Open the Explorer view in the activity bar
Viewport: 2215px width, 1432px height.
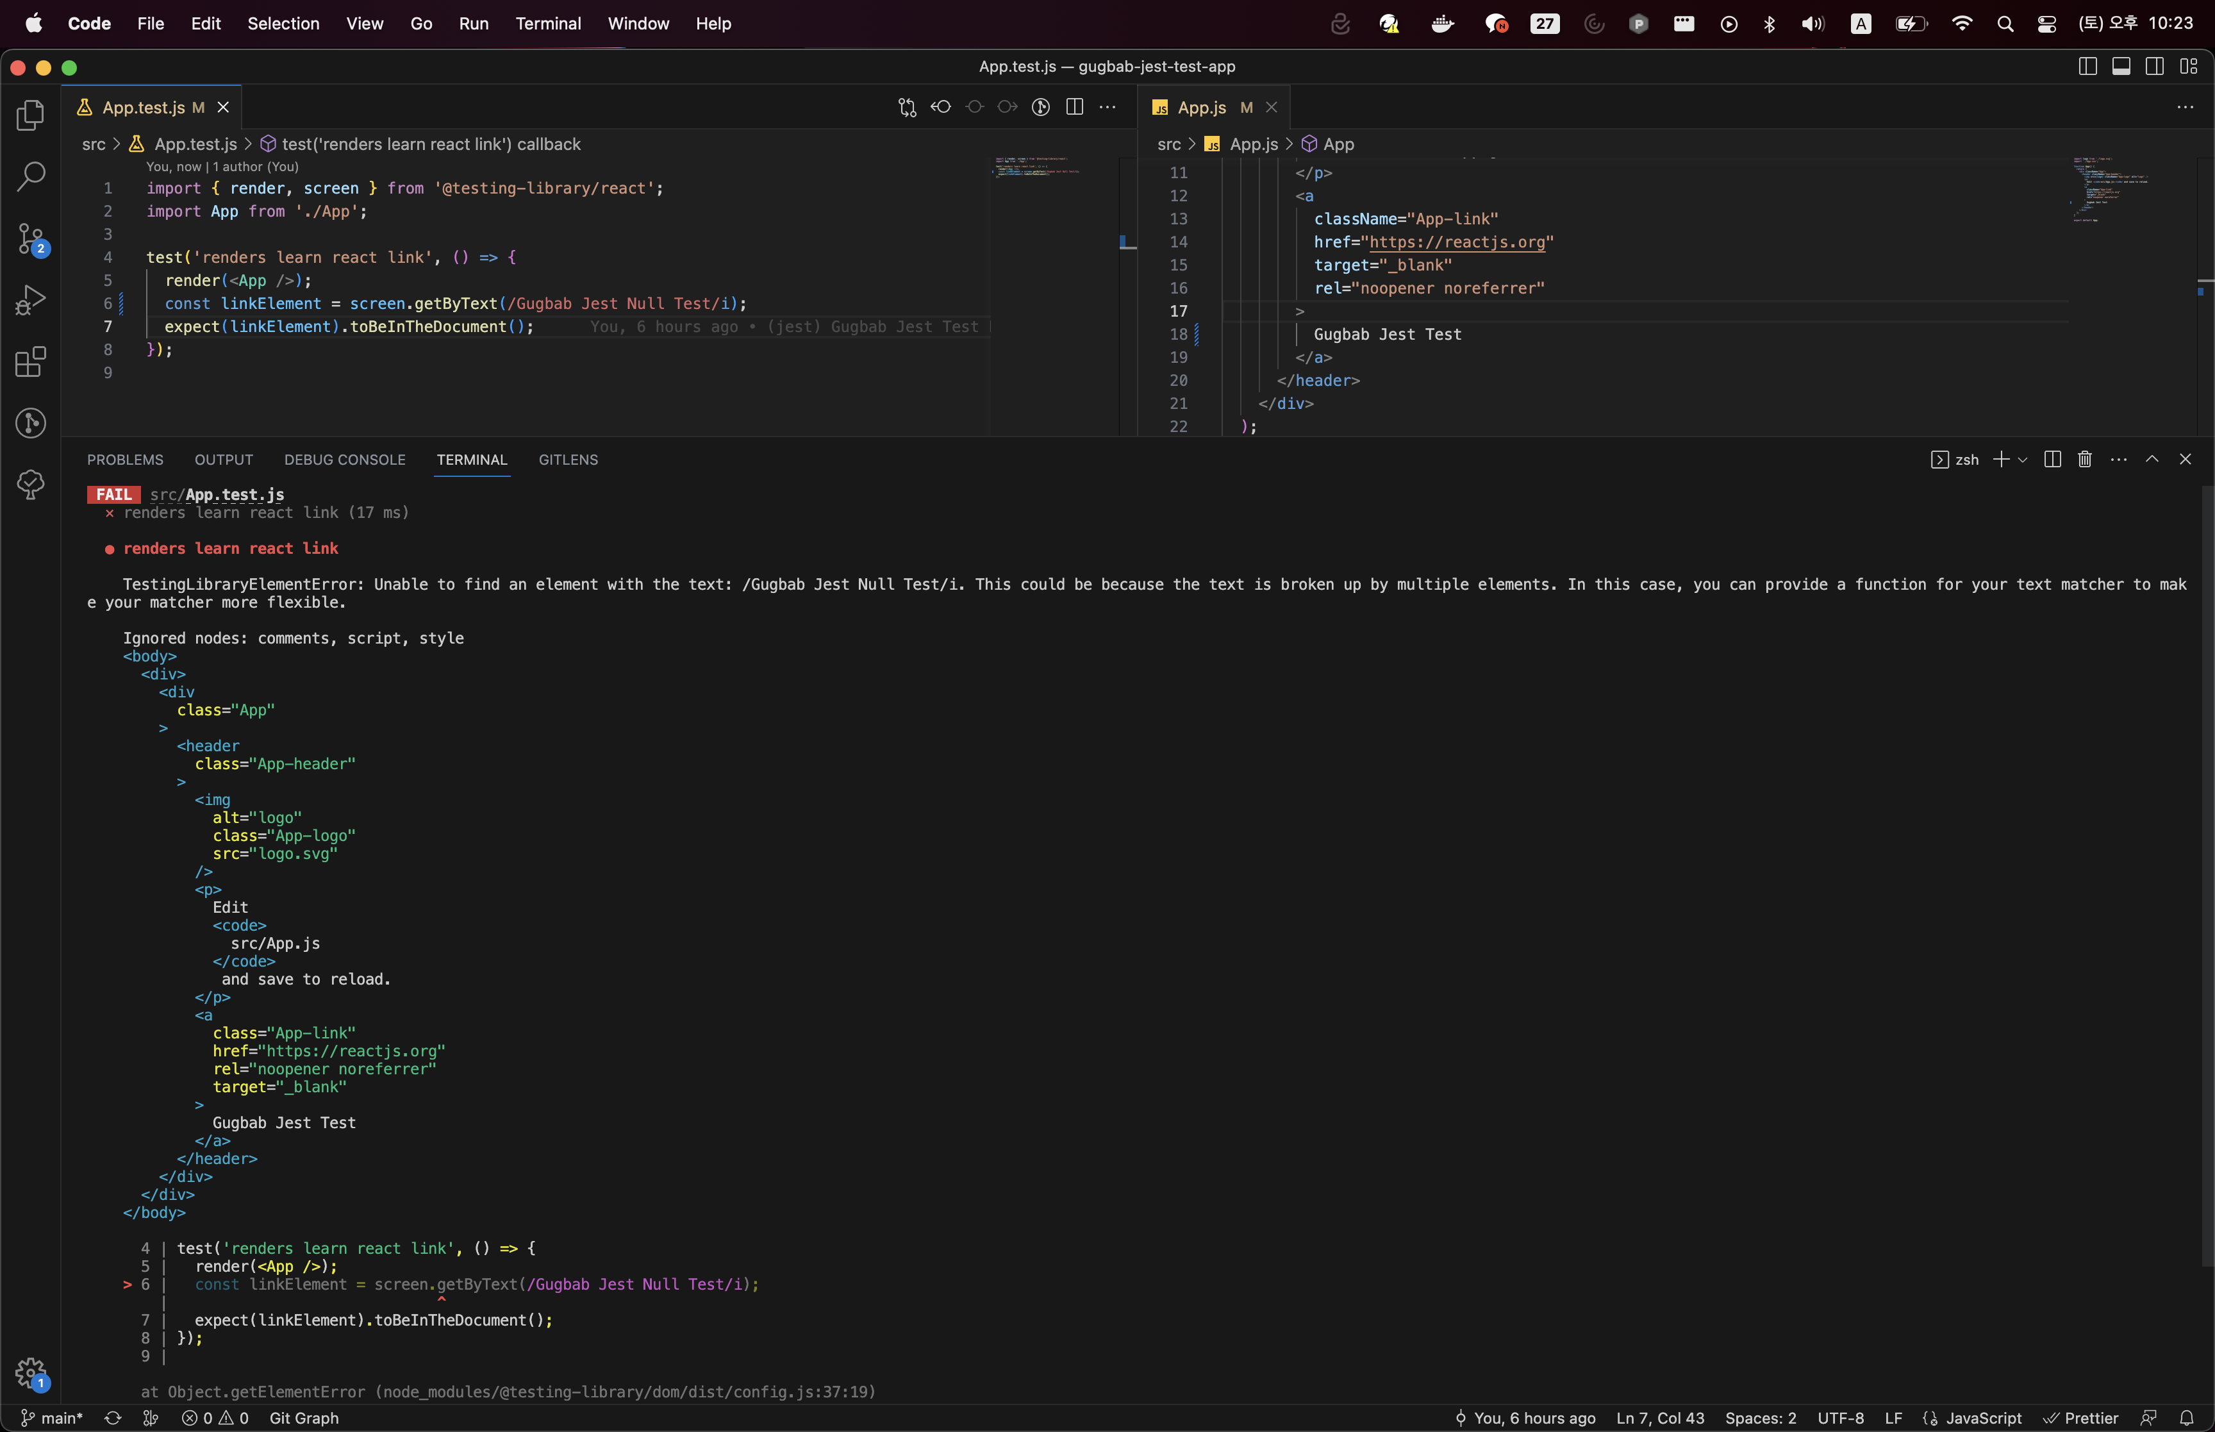31,115
